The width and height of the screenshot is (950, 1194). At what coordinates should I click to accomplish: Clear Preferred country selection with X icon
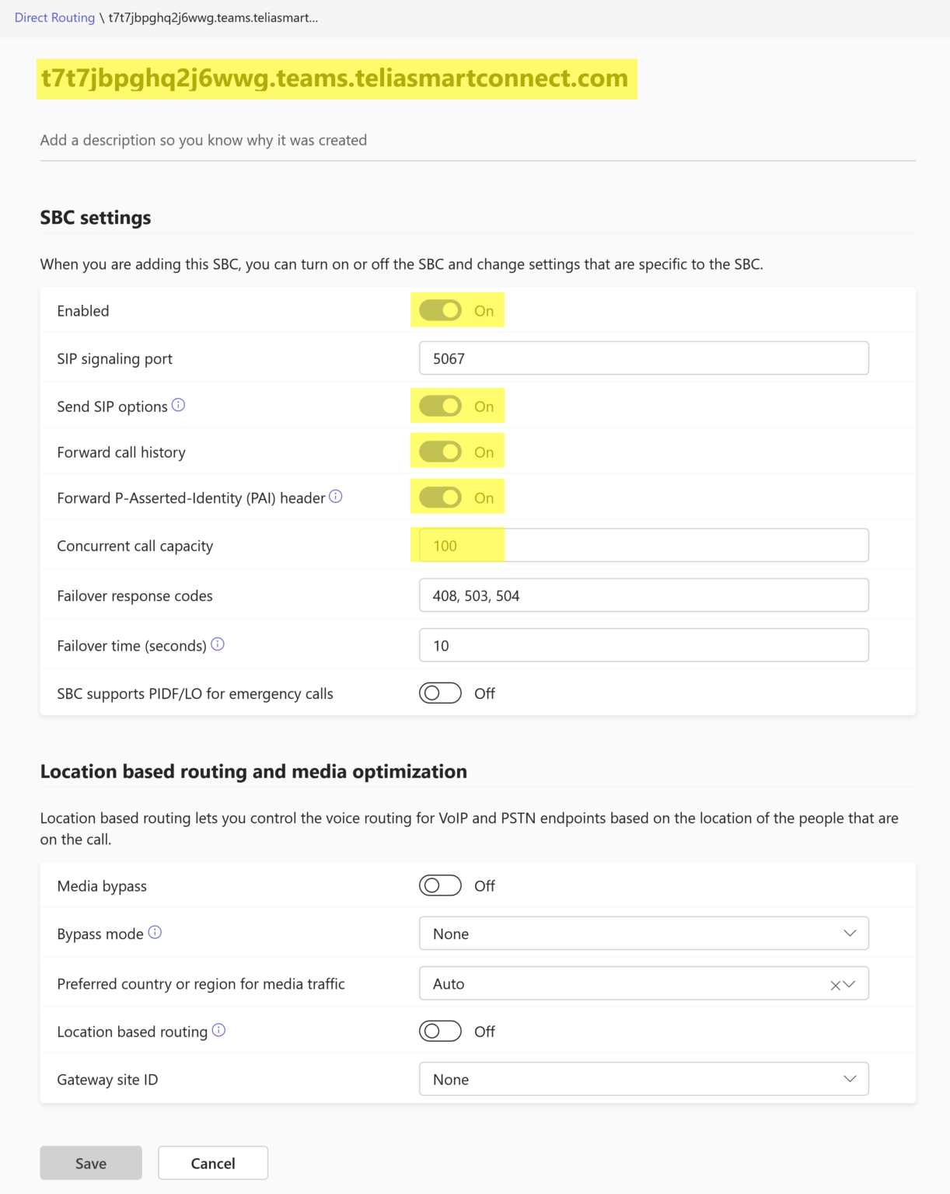pos(835,985)
